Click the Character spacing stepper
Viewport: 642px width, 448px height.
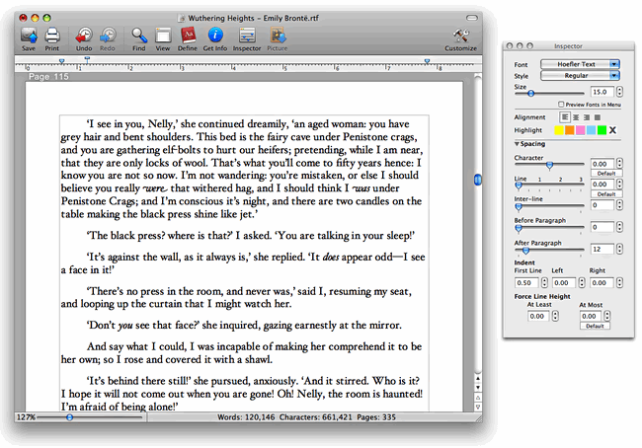click(619, 164)
